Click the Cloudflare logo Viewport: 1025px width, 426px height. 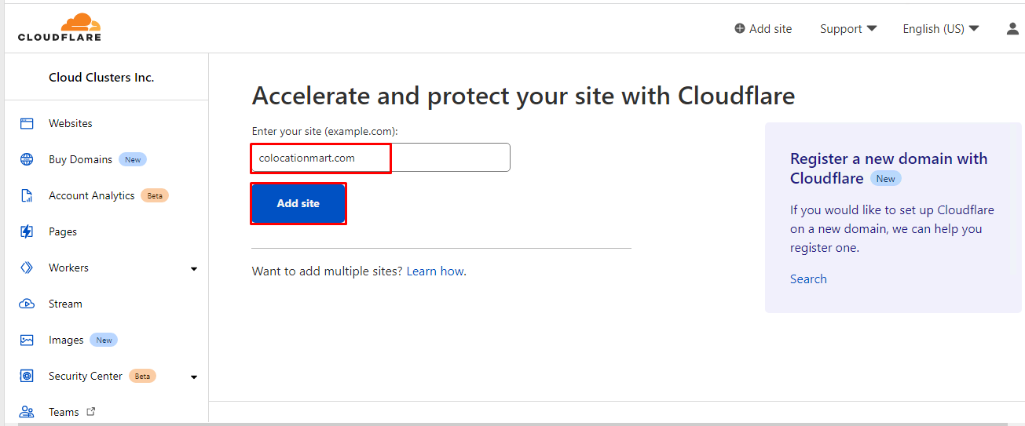pyautogui.click(x=60, y=27)
